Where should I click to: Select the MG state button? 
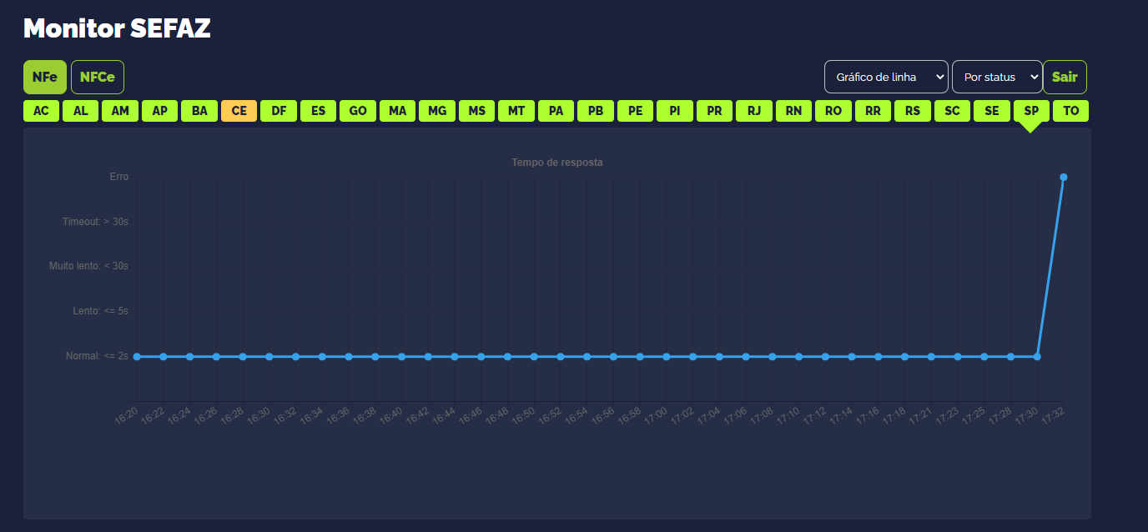(437, 111)
